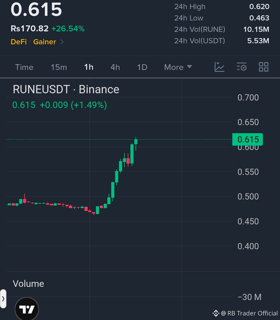Click the large 0.615 last price

(x=36, y=9)
